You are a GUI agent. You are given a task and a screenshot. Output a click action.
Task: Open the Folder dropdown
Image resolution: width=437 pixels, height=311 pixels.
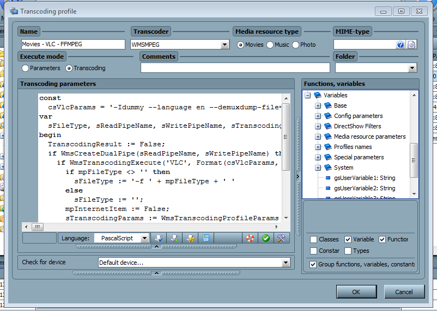pos(412,68)
